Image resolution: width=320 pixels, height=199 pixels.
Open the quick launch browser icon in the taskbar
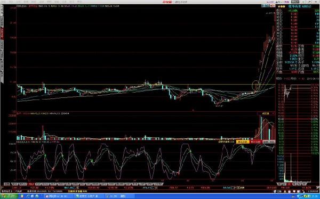tap(28, 196)
